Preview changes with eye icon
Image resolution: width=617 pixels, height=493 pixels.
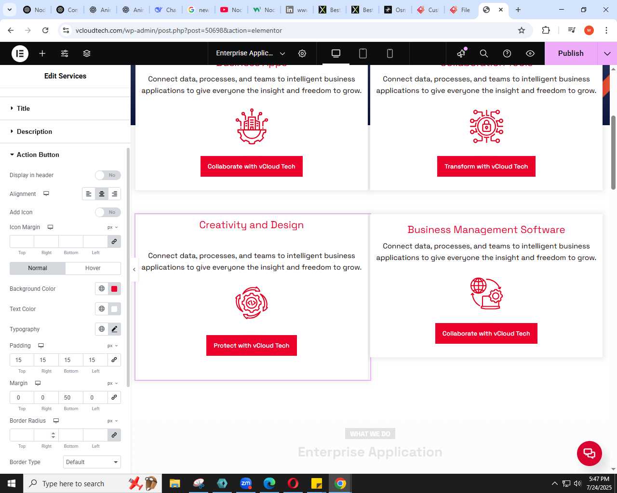pos(530,53)
